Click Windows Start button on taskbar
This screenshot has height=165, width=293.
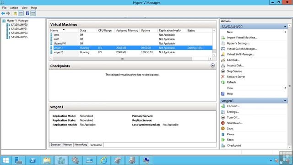5,160
